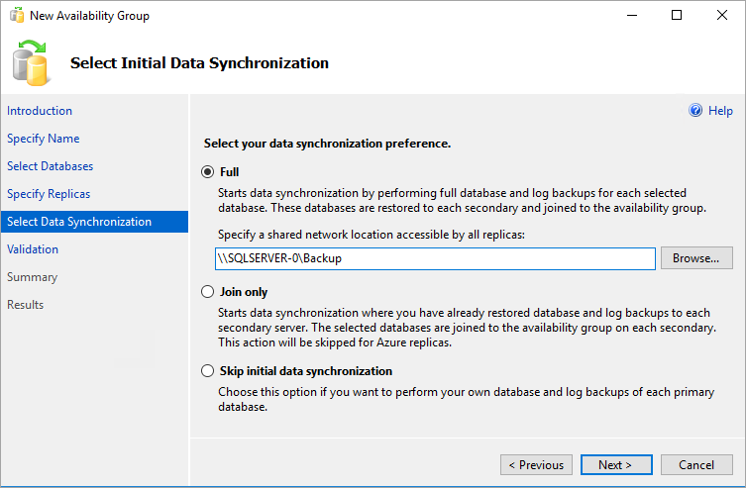
Task: Click the availability group wizard header icon
Action: [30, 62]
